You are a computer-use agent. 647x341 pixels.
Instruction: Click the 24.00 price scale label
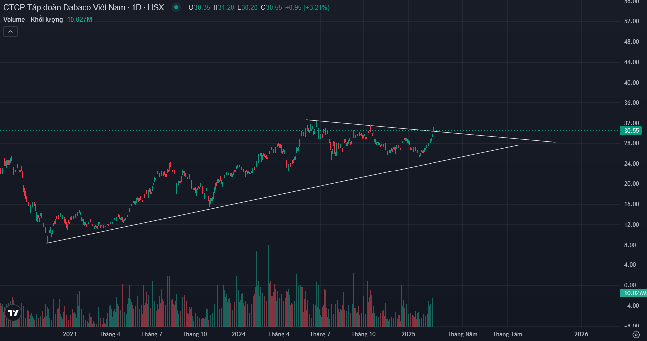click(631, 164)
